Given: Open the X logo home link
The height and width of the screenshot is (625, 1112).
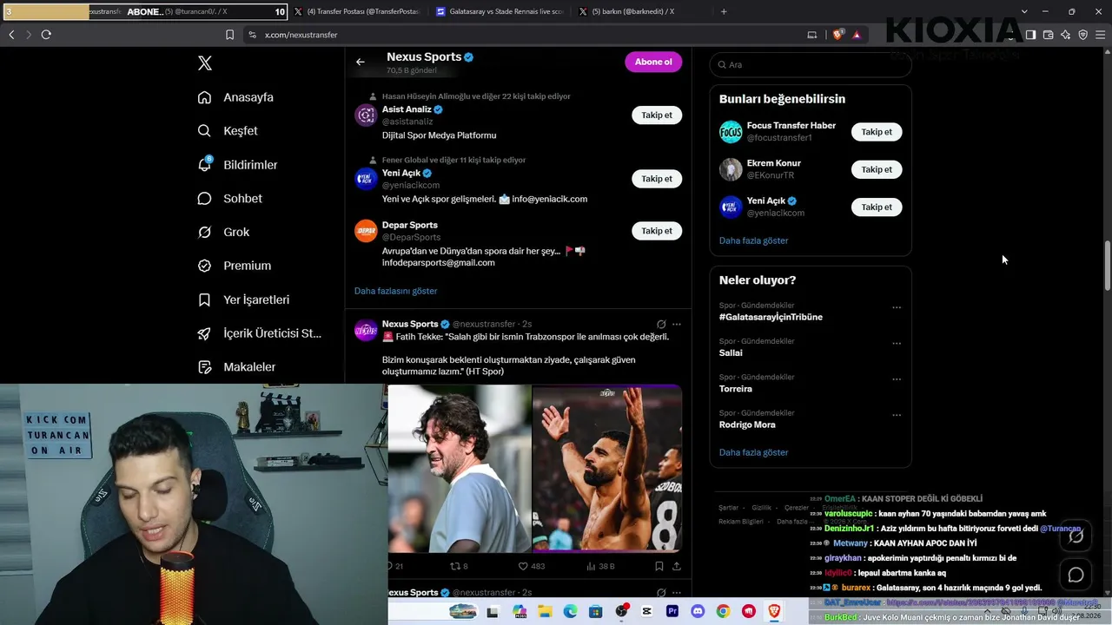Looking at the screenshot, I should [x=205, y=63].
